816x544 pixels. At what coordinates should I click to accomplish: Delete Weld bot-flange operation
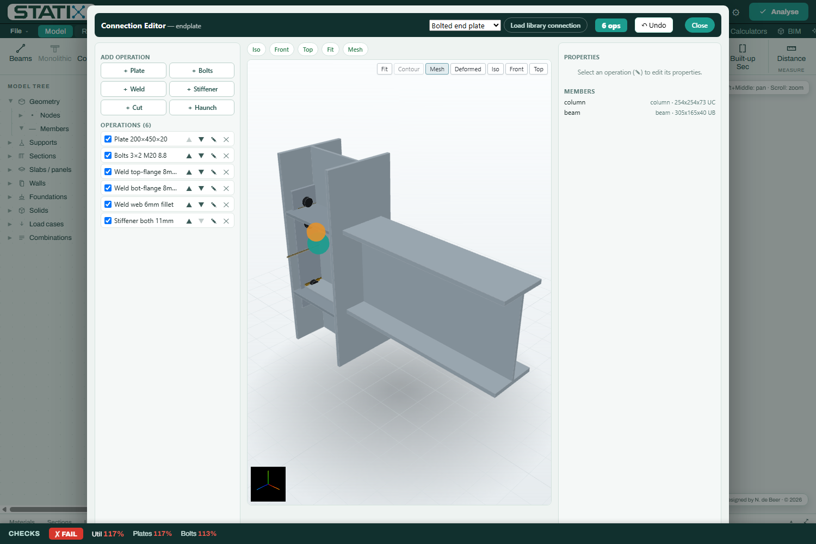[226, 188]
